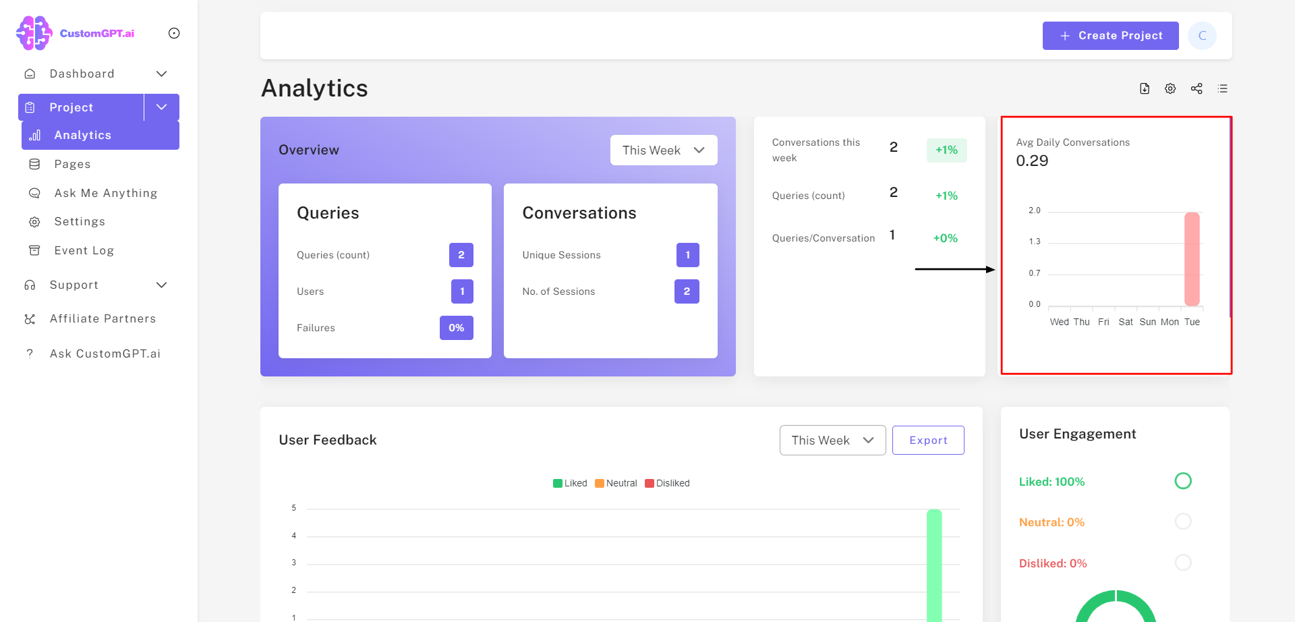1295x622 pixels.
Task: Select the Disliked 0% circle indicator
Action: click(1183, 563)
